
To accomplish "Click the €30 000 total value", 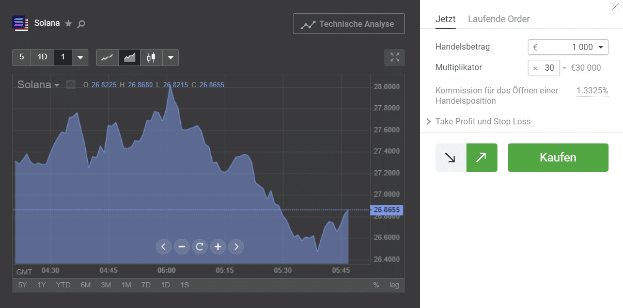I will [586, 68].
